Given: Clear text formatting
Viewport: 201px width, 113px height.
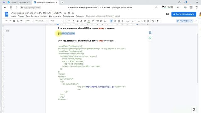Looking at the screenshot, I should point(153,21).
